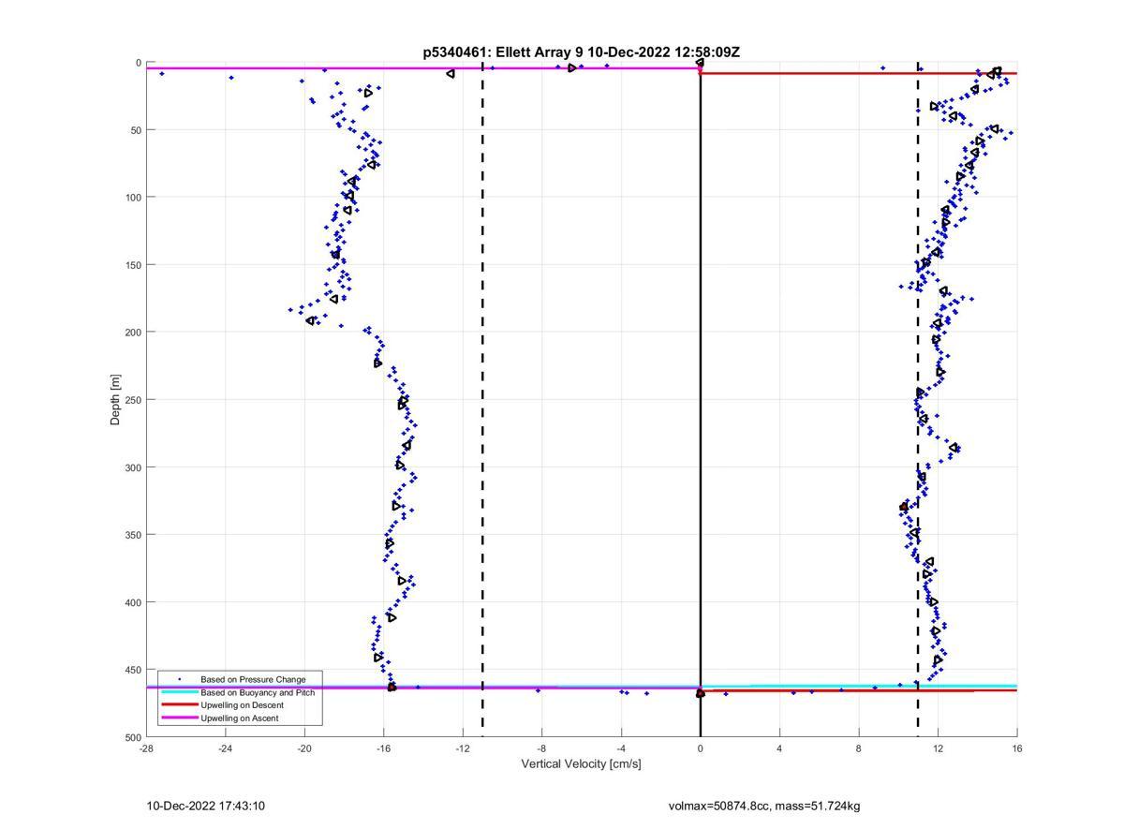Viewport: 1124px width, 829px height.
Task: Click the timestamp '10-Dec-2022 17:43:10'
Action: point(205,806)
